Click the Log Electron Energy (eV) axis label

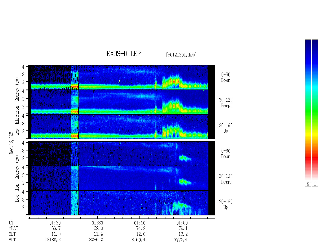(x=17, y=106)
